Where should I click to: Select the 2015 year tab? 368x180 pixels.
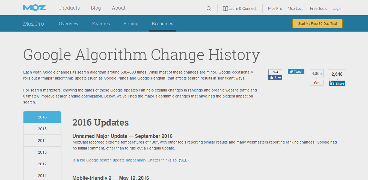42,129
